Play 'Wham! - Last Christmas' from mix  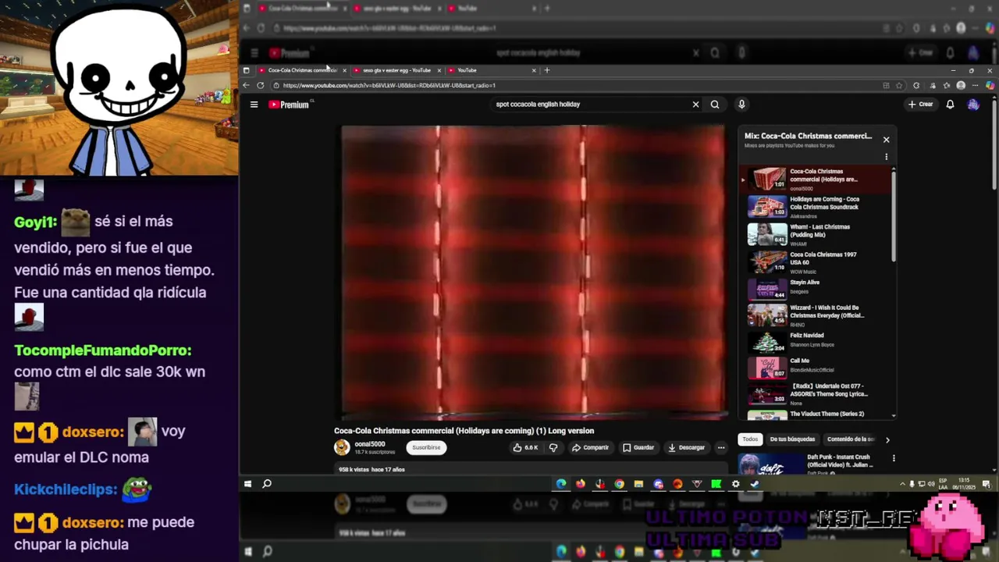coord(817,234)
